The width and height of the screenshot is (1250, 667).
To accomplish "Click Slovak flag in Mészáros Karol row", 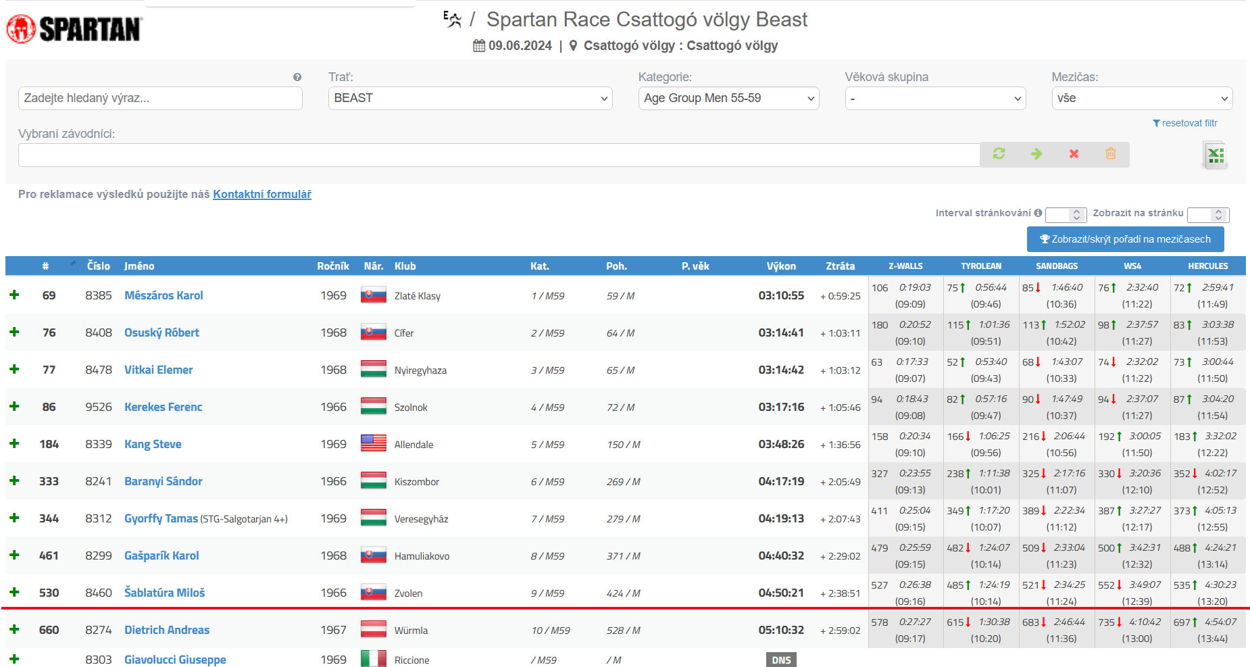I will click(374, 295).
